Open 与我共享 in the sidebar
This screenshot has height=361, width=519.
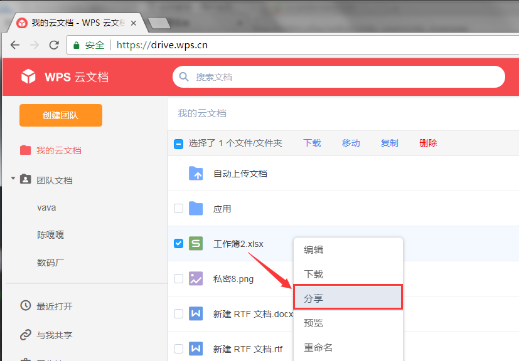tap(54, 335)
